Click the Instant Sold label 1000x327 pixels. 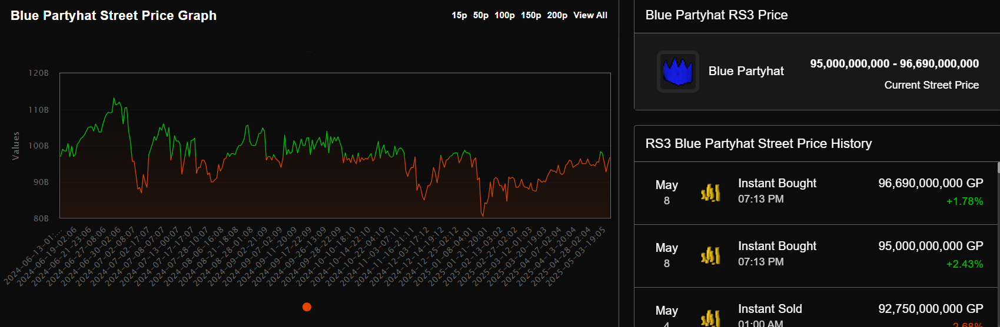pos(770,309)
